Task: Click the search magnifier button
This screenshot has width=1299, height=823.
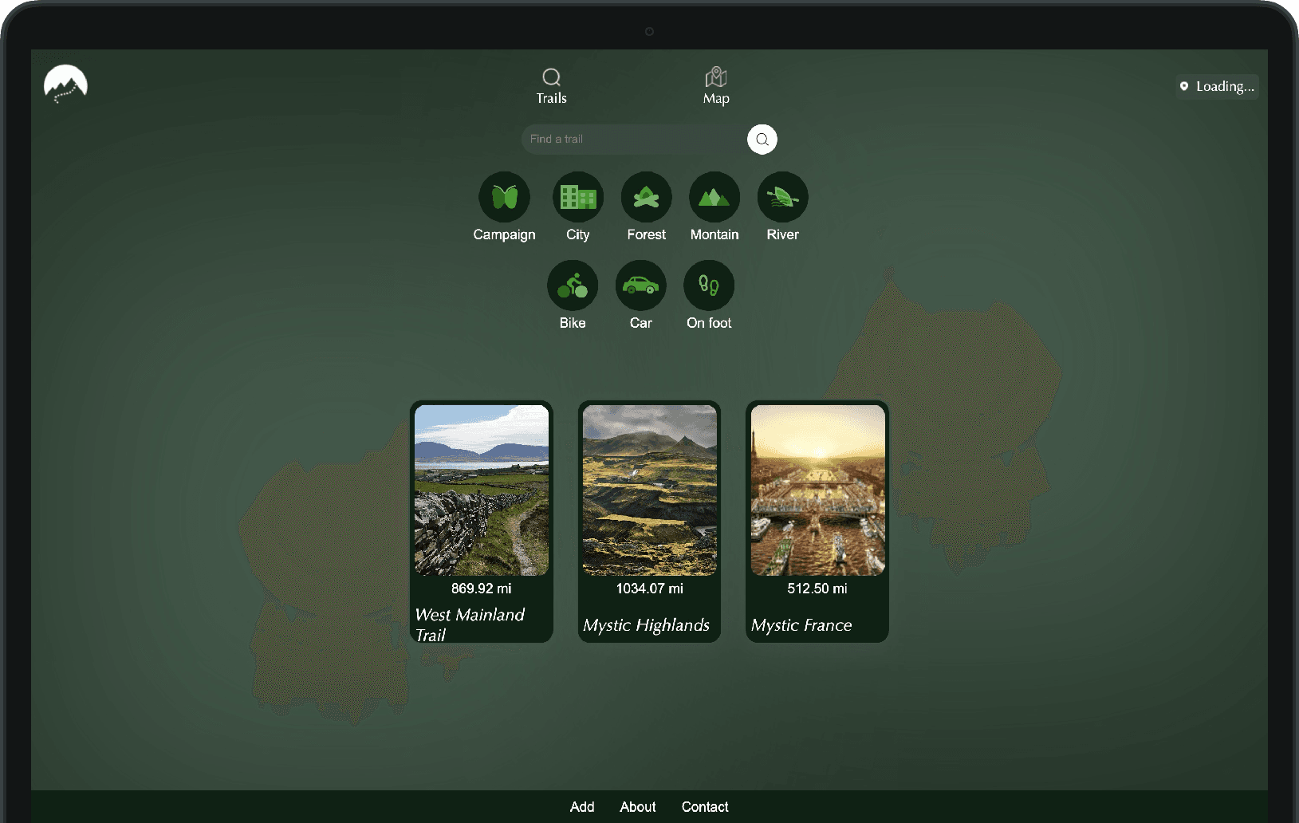Action: (762, 139)
